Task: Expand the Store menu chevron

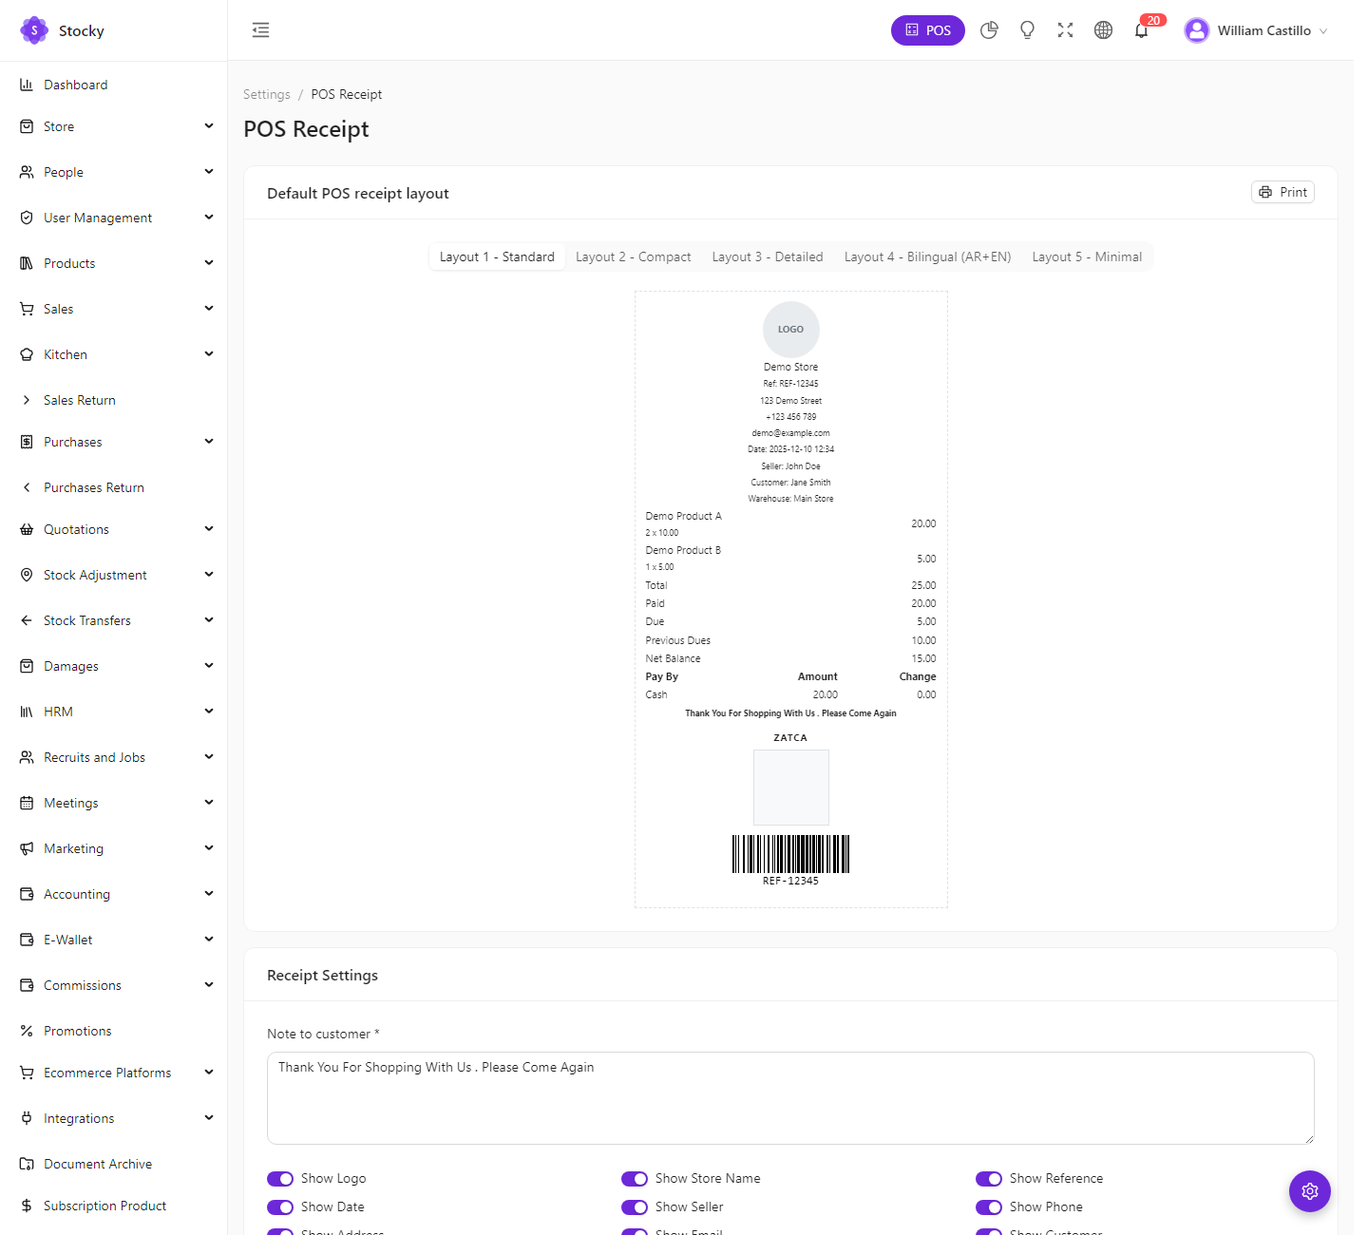Action: tap(209, 125)
